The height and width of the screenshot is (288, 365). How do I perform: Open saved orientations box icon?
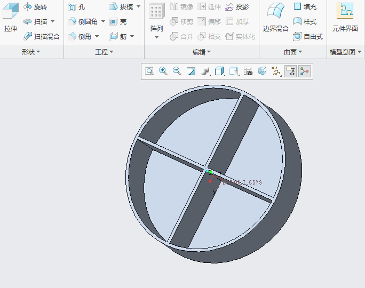(x=219, y=71)
